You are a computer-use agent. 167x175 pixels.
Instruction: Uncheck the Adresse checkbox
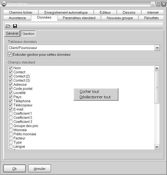tap(11, 84)
